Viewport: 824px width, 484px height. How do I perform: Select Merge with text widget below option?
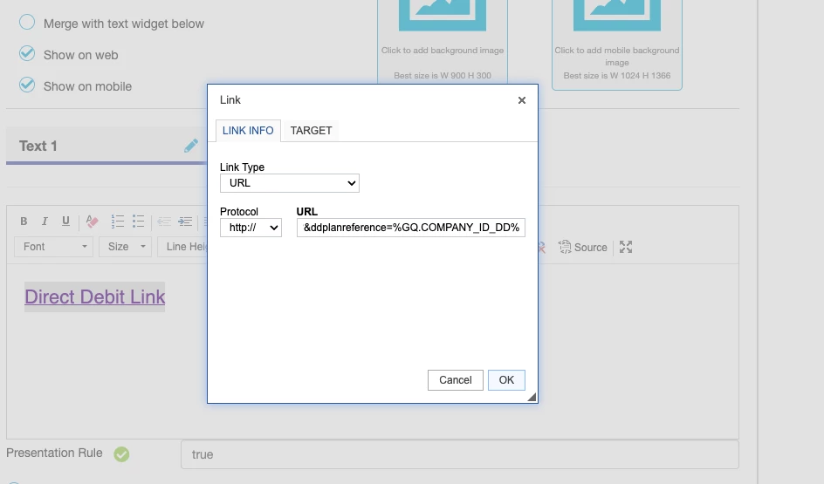click(x=27, y=23)
